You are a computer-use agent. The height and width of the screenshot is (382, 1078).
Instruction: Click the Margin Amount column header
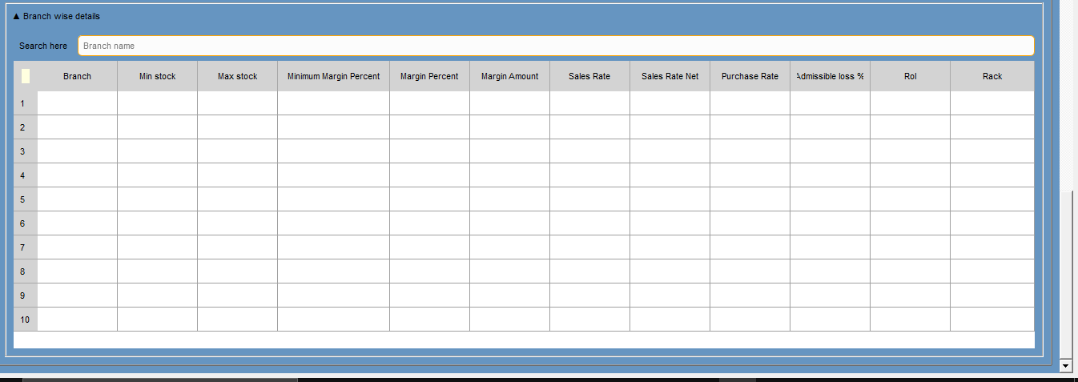pyautogui.click(x=509, y=76)
